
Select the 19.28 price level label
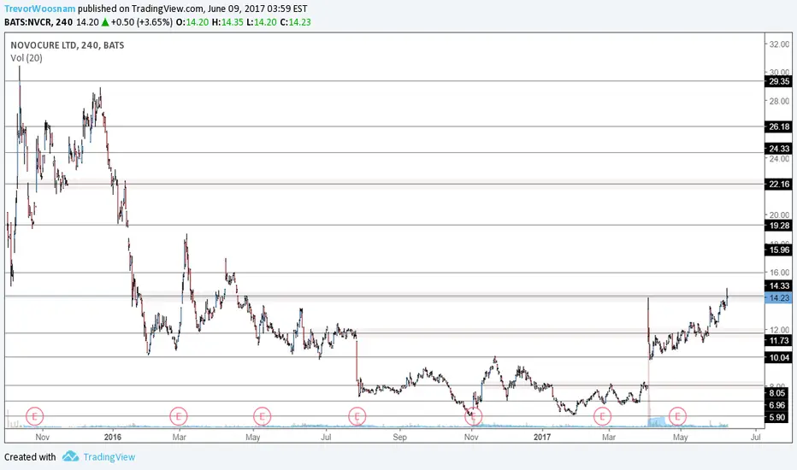[x=779, y=226]
